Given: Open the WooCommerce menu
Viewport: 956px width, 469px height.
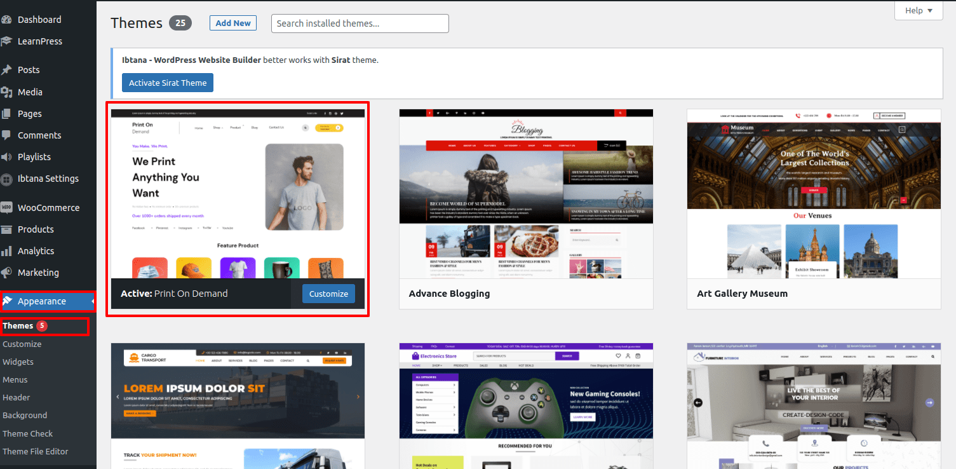Looking at the screenshot, I should coord(48,208).
